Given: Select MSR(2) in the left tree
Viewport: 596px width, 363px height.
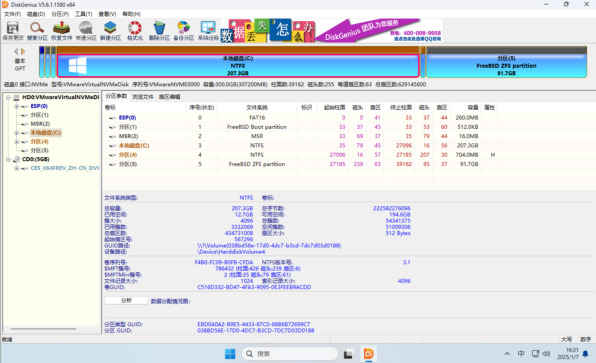Looking at the screenshot, I should 40,124.
